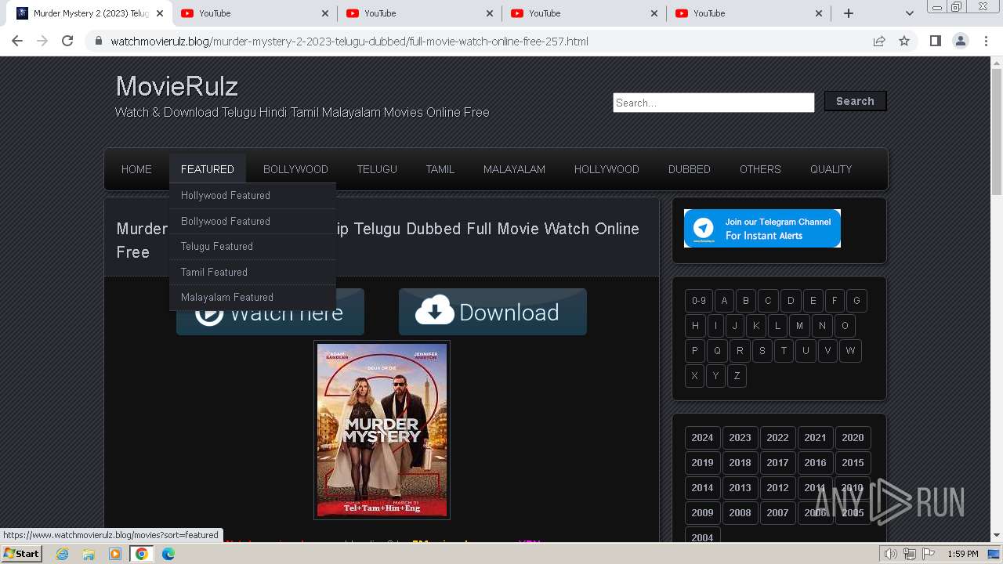Open the Windows Start menu
This screenshot has height=564, width=1003.
pyautogui.click(x=22, y=554)
